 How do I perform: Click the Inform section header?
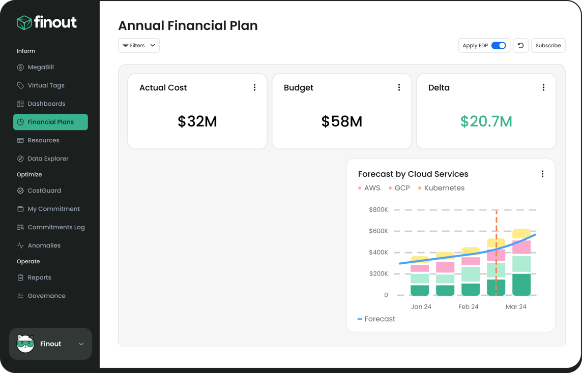[x=26, y=51]
